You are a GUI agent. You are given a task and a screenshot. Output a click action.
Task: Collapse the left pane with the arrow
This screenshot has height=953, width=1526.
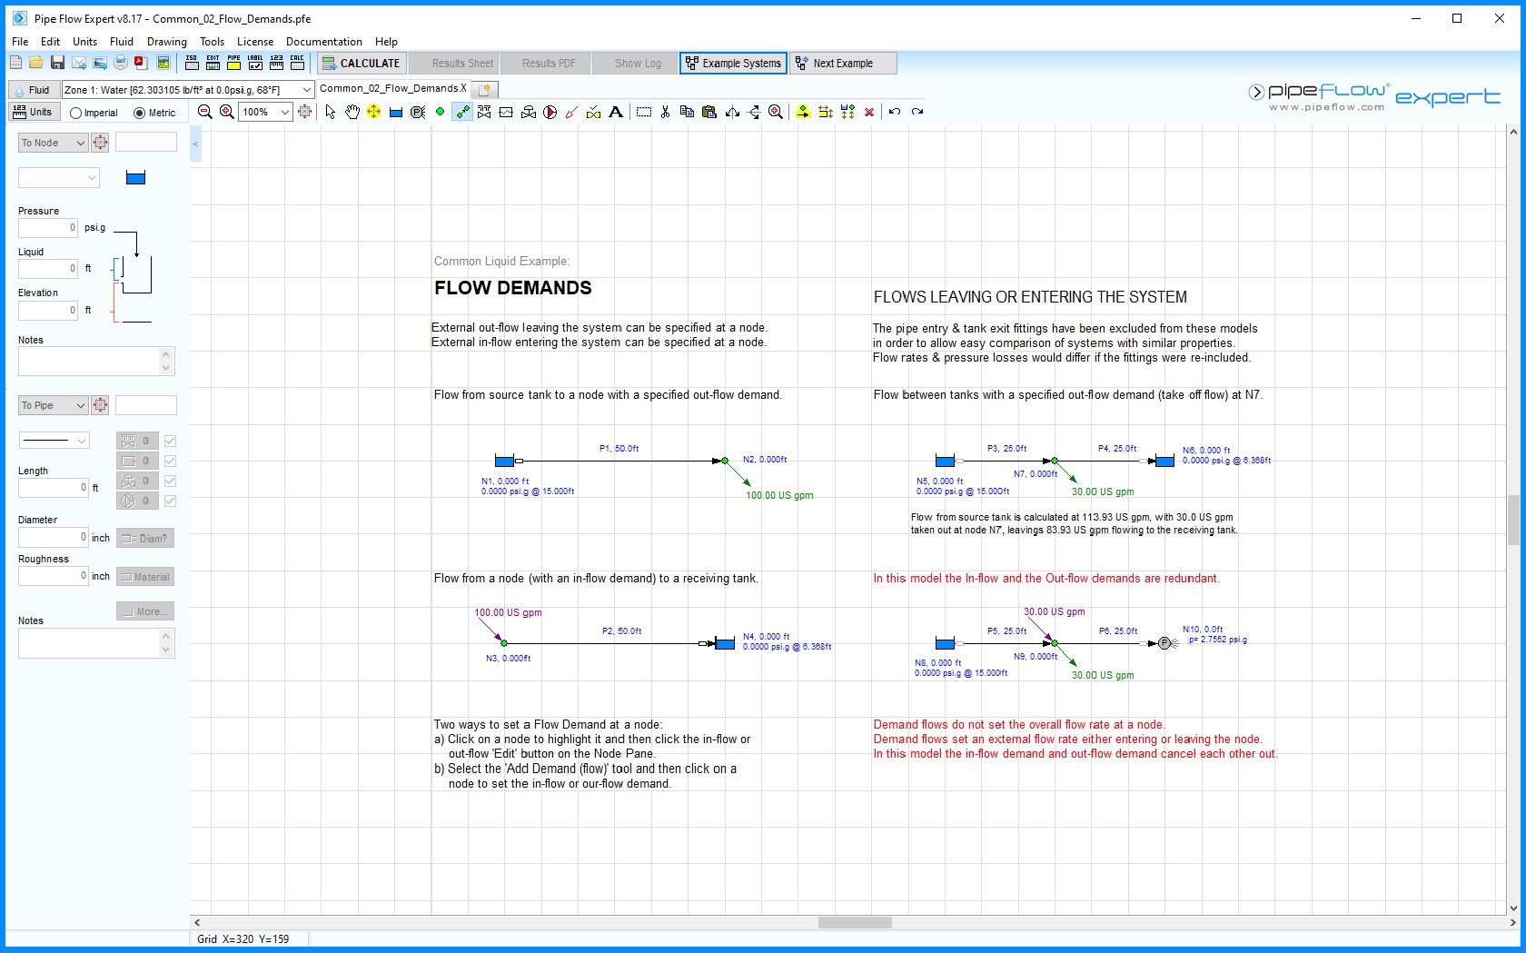(195, 144)
